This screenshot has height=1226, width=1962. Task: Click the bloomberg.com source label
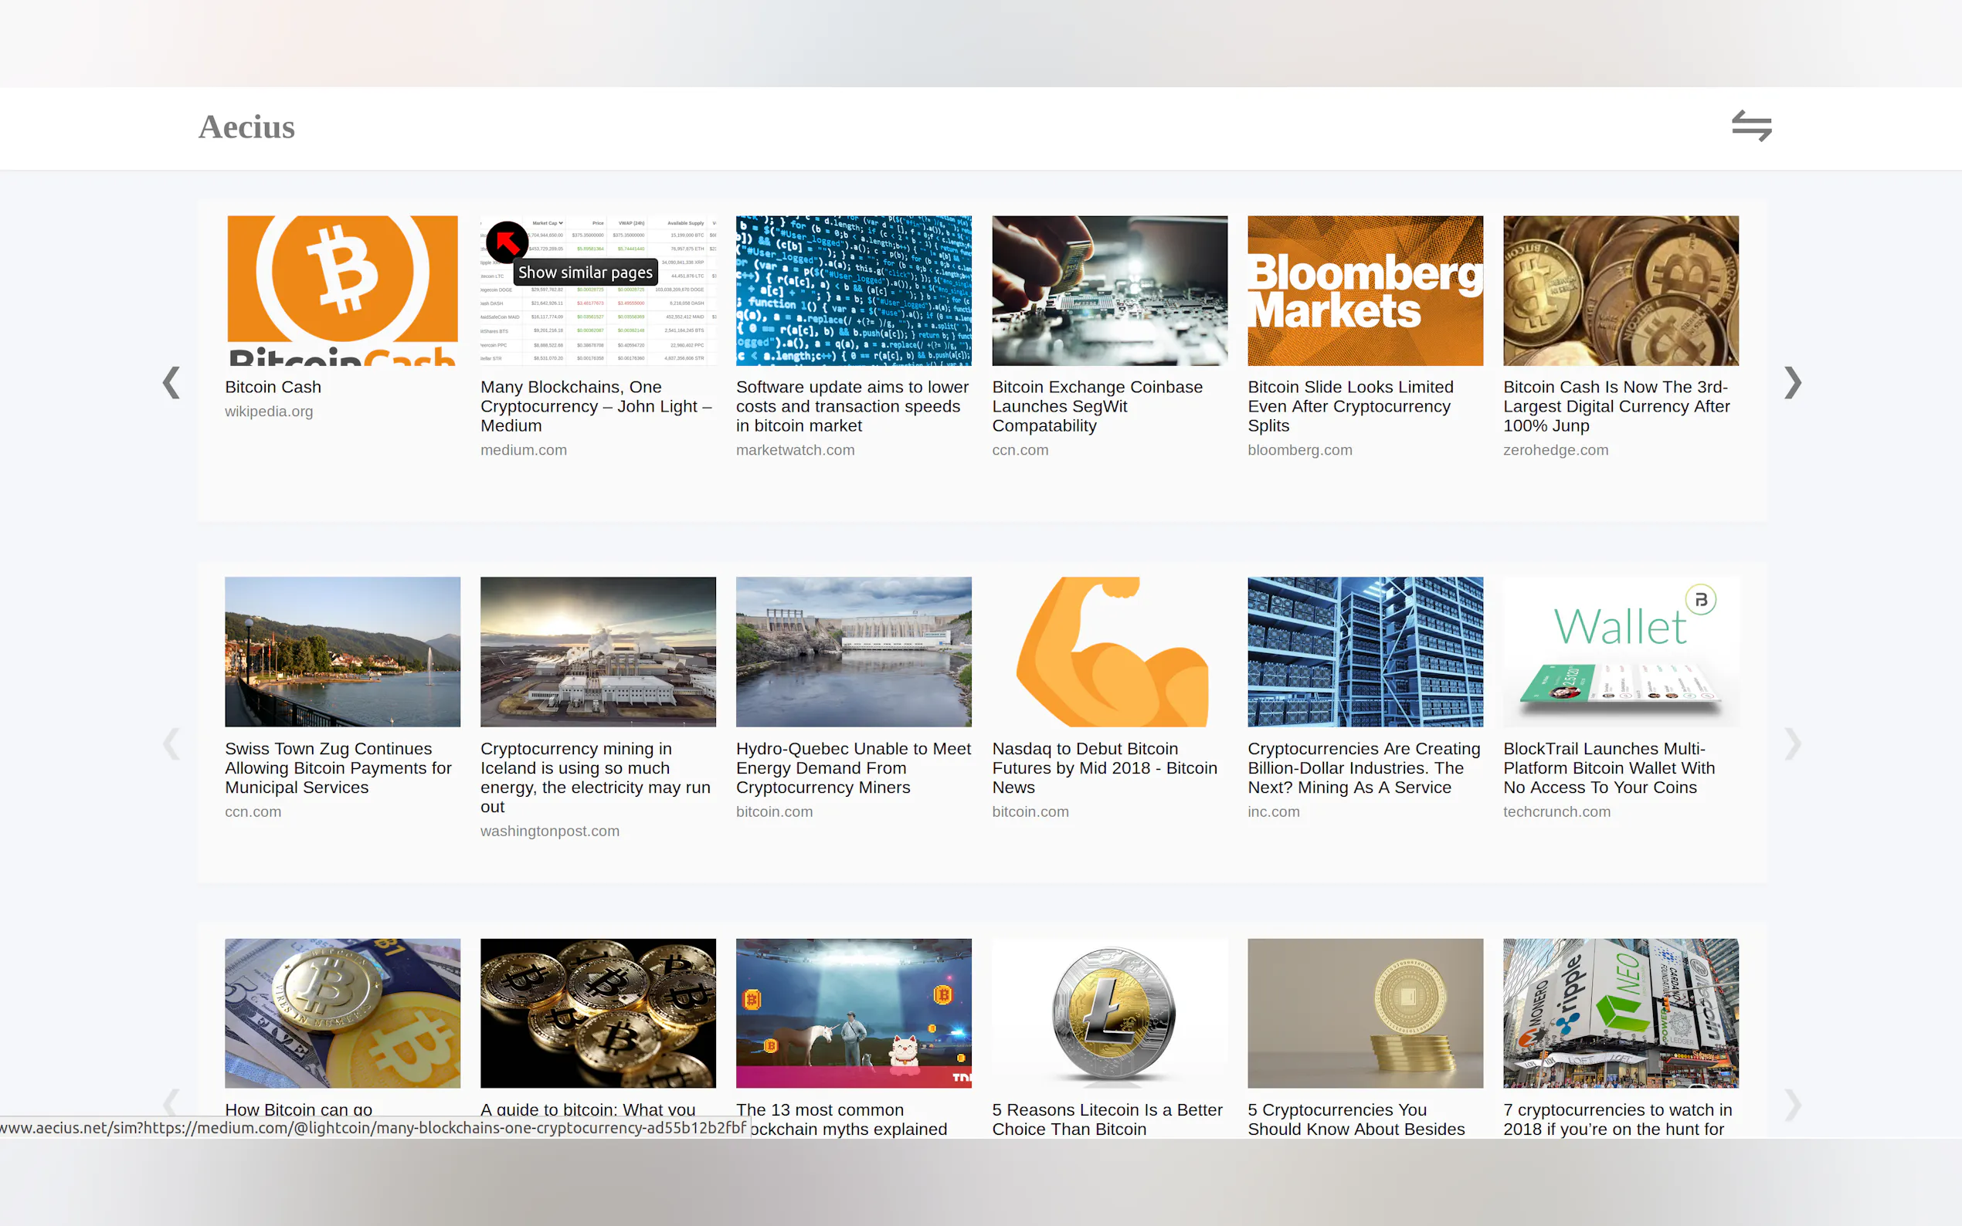(1299, 450)
